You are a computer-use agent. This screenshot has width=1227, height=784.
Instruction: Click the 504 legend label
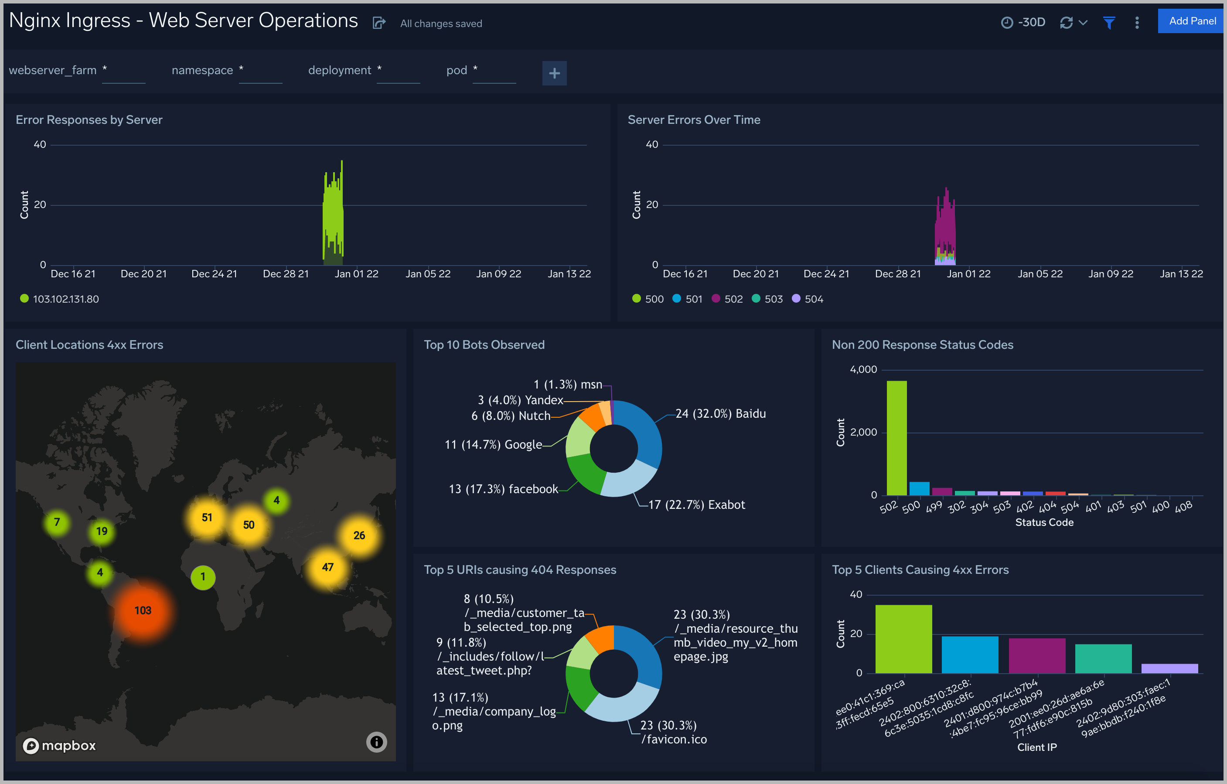click(814, 299)
